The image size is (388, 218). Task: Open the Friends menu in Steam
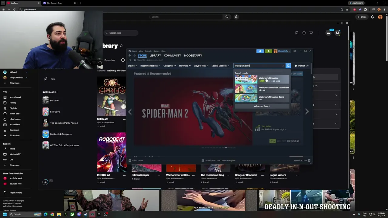148,51
